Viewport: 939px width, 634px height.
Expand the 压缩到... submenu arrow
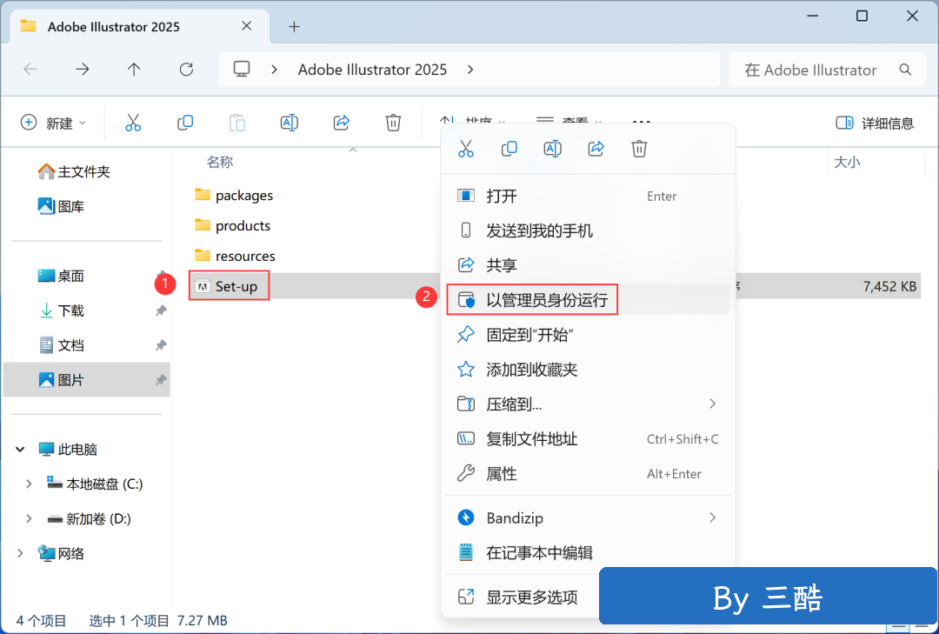(x=713, y=404)
